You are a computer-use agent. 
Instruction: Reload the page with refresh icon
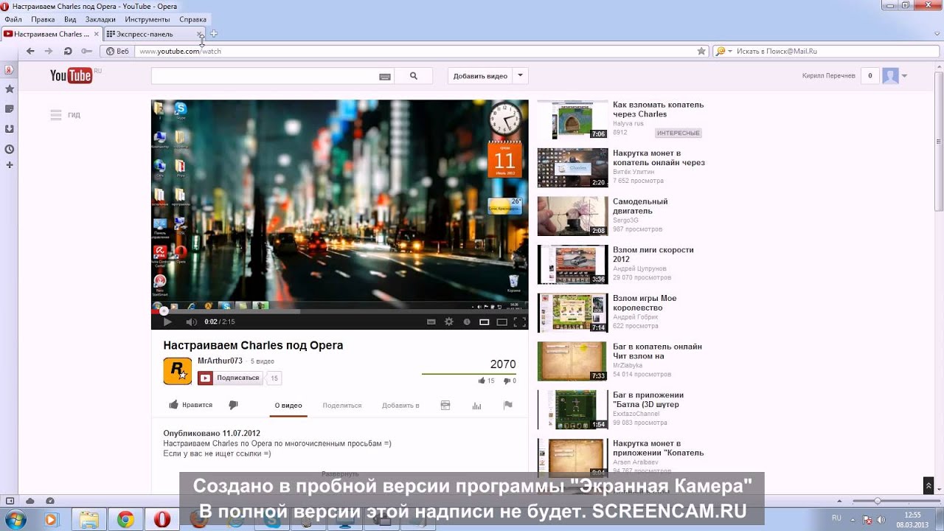[68, 51]
